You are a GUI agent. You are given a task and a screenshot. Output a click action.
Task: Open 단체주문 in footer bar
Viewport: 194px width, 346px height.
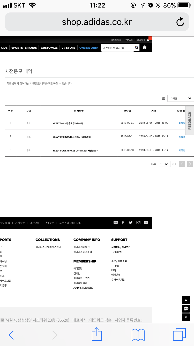(x=49, y=223)
